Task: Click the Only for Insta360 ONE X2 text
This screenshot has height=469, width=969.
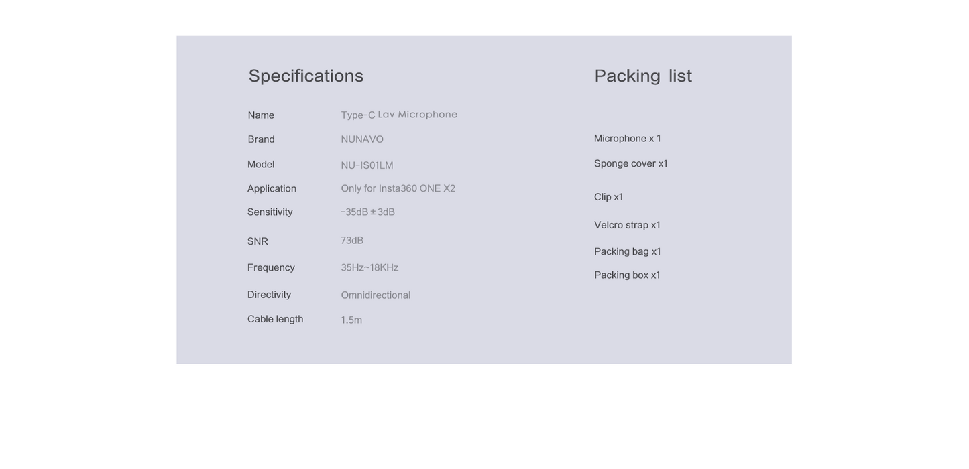Action: (398, 188)
